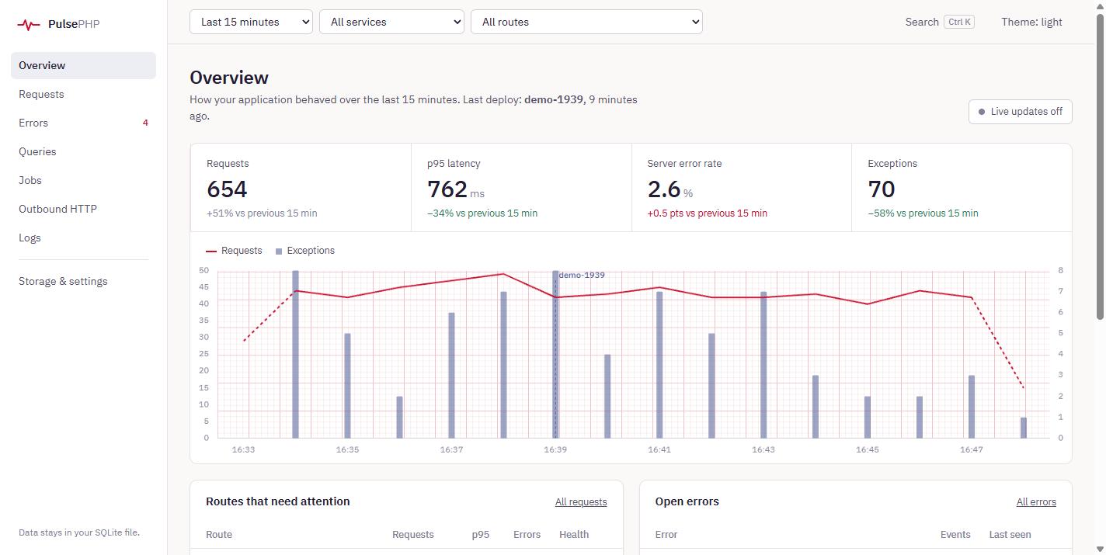Navigate to Queries page

coord(83,151)
